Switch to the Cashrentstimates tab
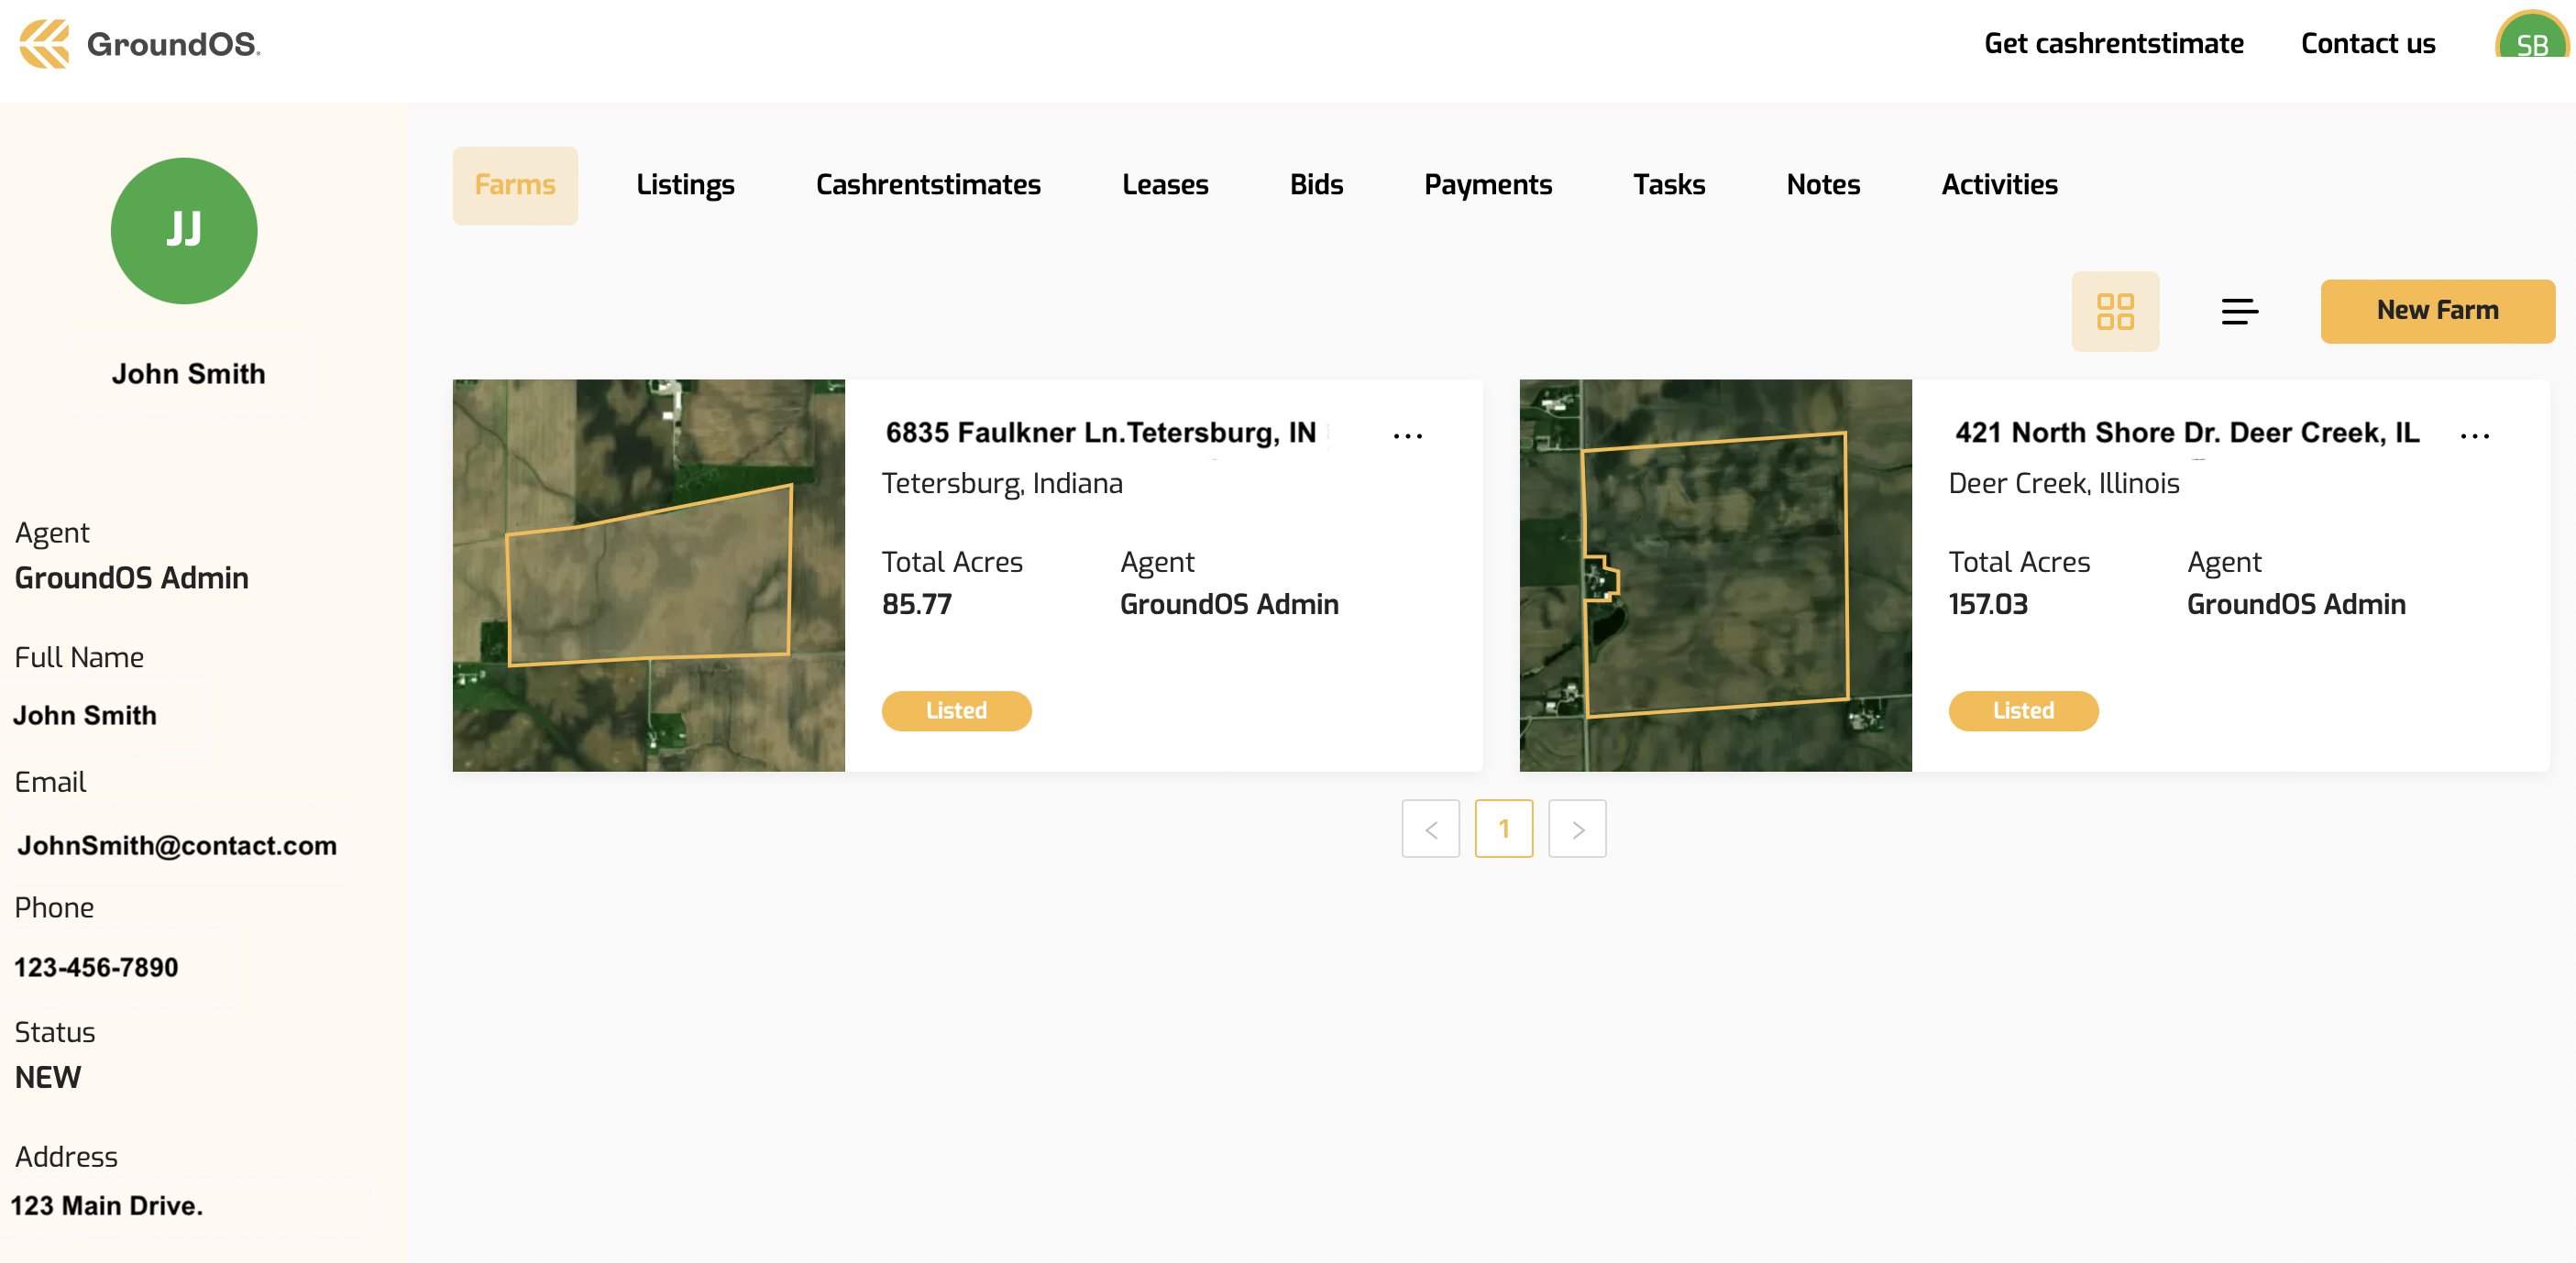The image size is (2576, 1263). pyautogui.click(x=927, y=185)
